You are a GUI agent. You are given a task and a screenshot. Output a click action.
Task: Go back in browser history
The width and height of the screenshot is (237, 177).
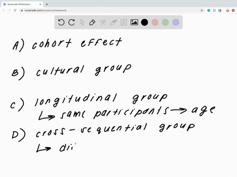click(4, 10)
